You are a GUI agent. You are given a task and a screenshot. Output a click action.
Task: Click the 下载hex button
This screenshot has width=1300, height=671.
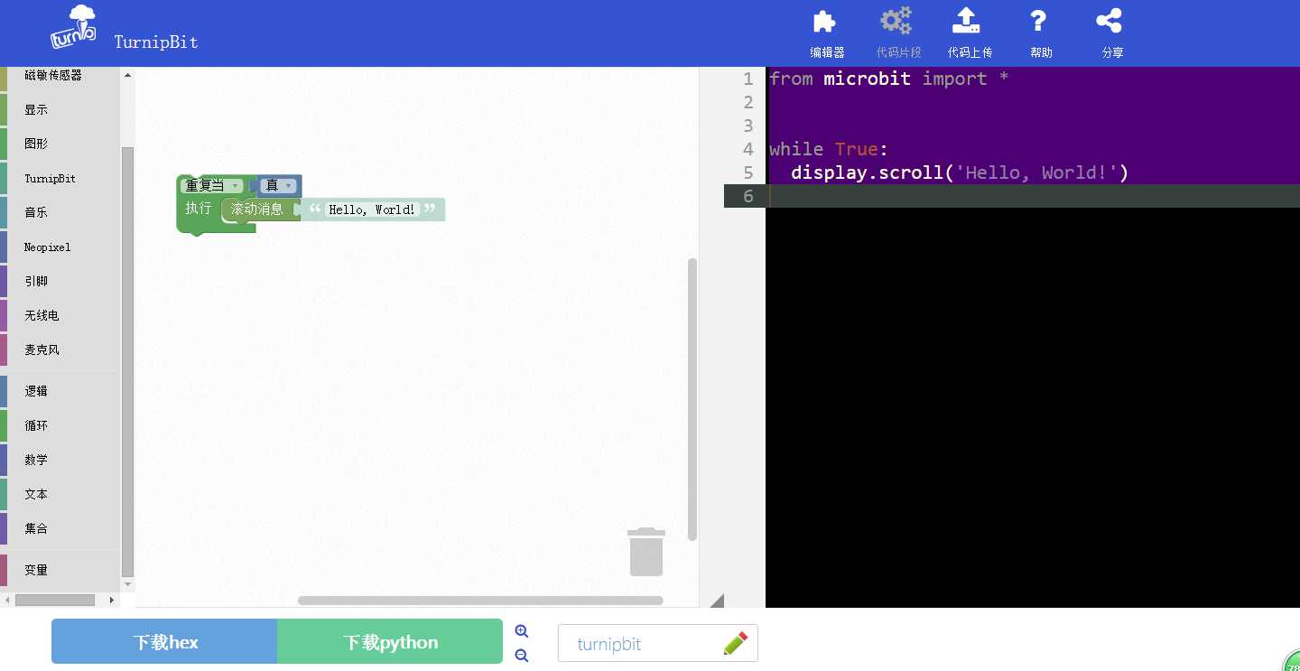(x=164, y=641)
